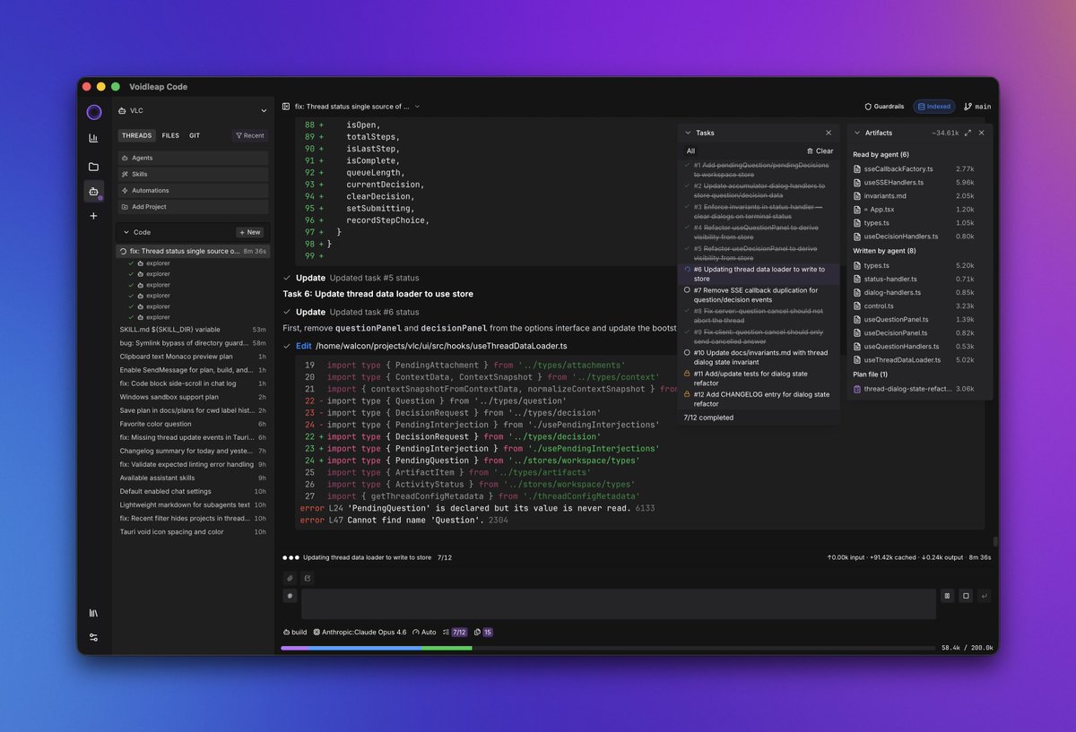Click the chat area vertical scrollbar

coord(994,542)
